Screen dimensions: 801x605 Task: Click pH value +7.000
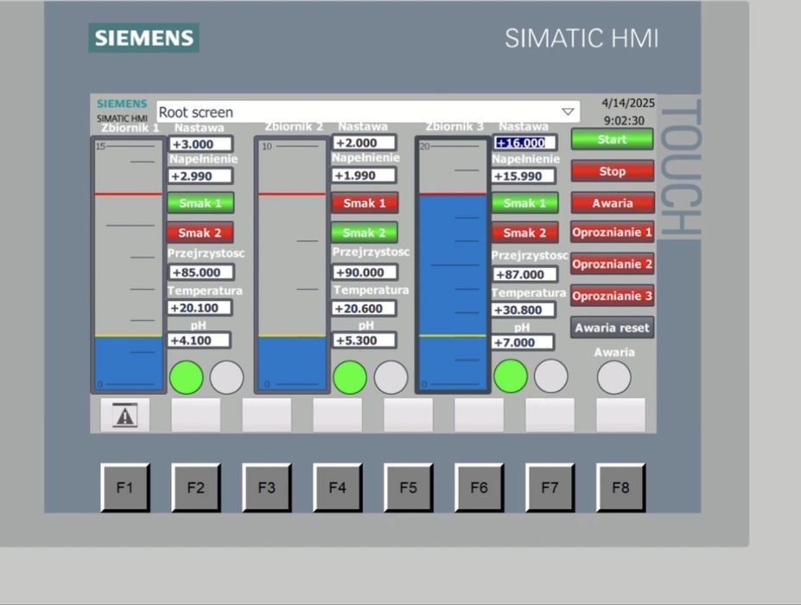(x=523, y=342)
